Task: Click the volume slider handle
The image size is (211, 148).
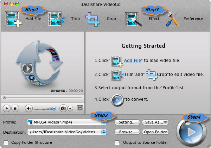Action: 54,108
